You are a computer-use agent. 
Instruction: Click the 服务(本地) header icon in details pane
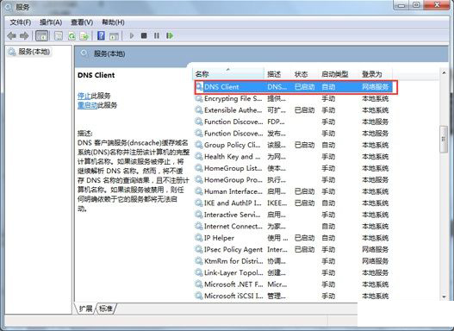pos(84,53)
